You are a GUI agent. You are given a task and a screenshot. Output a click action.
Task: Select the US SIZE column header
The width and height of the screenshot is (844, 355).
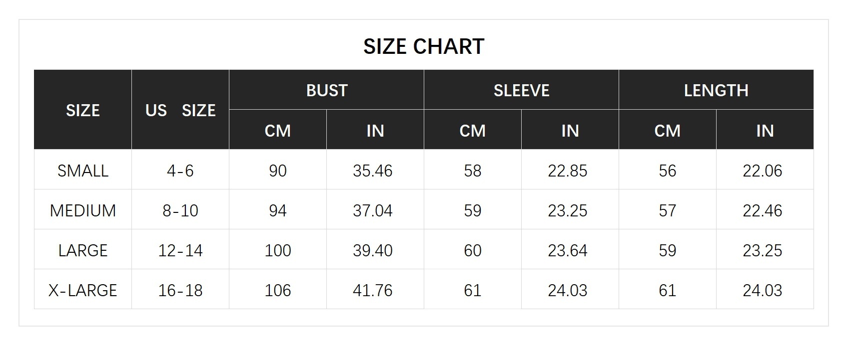click(180, 110)
